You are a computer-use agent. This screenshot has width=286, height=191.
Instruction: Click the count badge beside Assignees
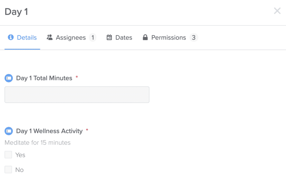click(93, 37)
